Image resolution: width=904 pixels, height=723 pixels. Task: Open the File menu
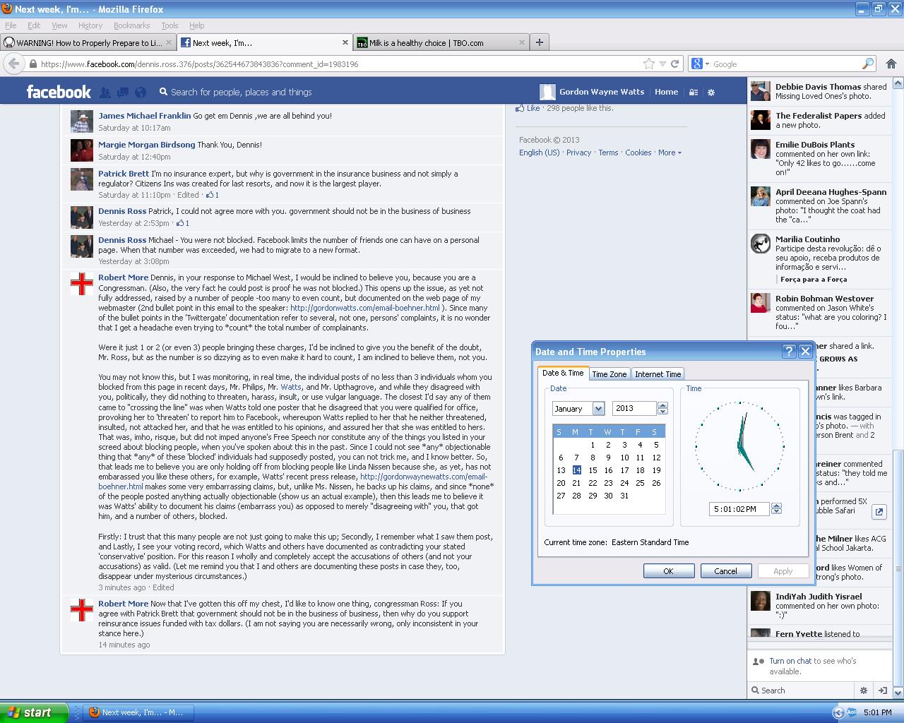11,25
